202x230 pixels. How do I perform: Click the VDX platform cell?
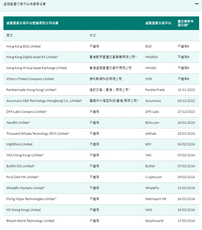[x=149, y=79]
